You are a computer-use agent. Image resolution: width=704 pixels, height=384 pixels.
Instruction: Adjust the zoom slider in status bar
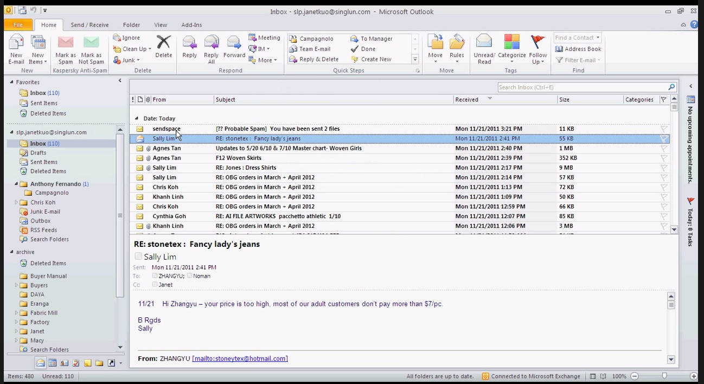[664, 376]
